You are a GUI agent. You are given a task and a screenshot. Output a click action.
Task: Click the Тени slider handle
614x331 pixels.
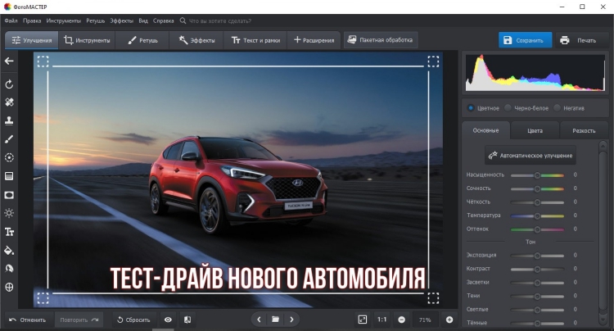[x=537, y=296]
